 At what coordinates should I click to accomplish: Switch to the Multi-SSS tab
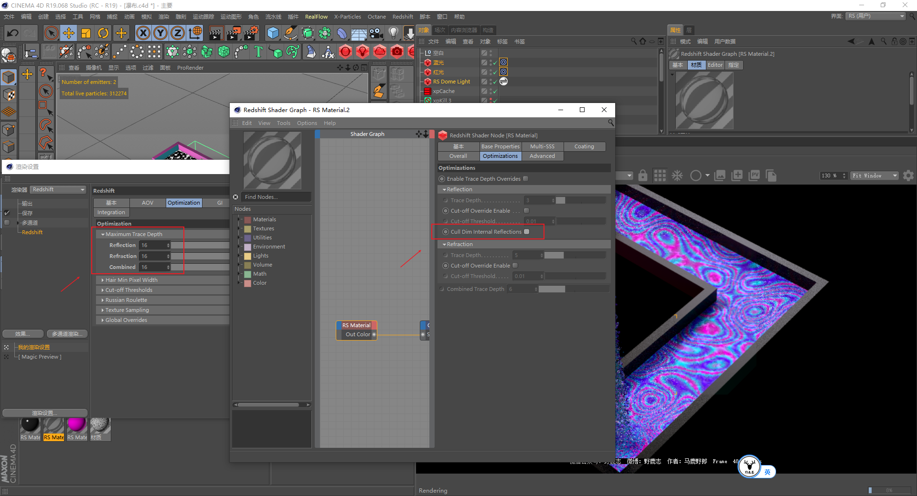coord(542,146)
